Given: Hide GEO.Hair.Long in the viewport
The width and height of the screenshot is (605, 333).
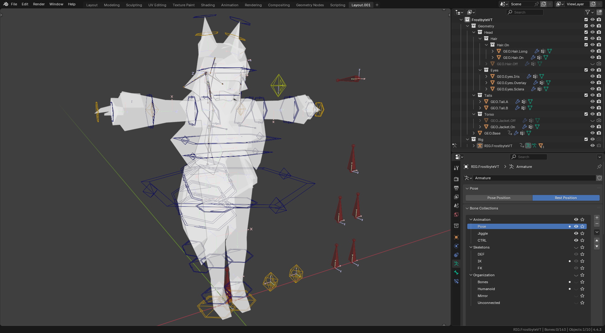Looking at the screenshot, I should tap(592, 51).
